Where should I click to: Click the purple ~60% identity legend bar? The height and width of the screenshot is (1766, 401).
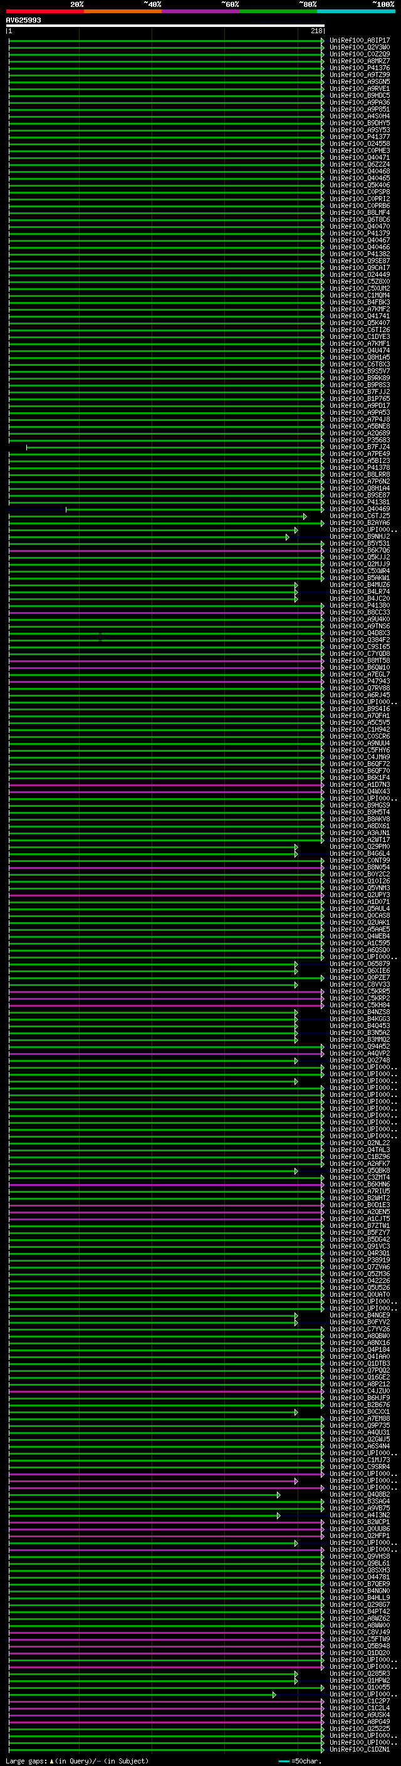200,12
